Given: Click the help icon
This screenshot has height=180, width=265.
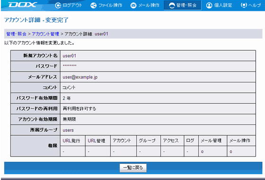Looking at the screenshot, I should (x=244, y=5).
